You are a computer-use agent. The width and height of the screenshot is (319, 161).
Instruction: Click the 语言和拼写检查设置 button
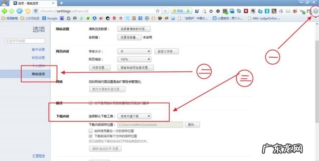tap(136, 68)
